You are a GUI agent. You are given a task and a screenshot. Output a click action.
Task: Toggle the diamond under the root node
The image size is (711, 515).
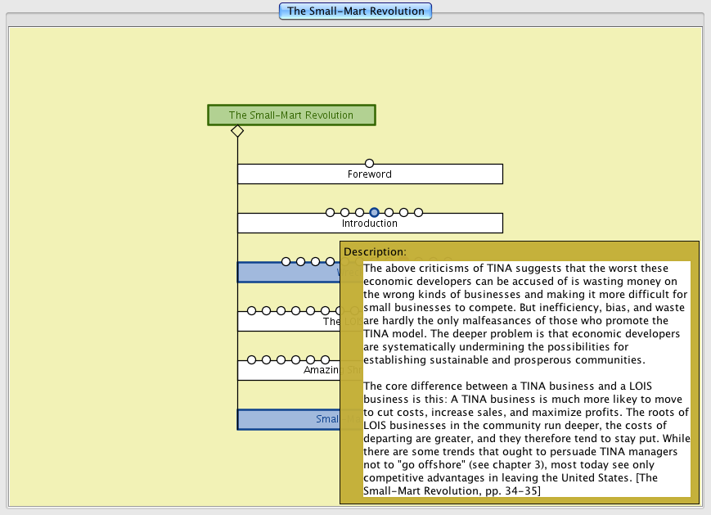237,131
